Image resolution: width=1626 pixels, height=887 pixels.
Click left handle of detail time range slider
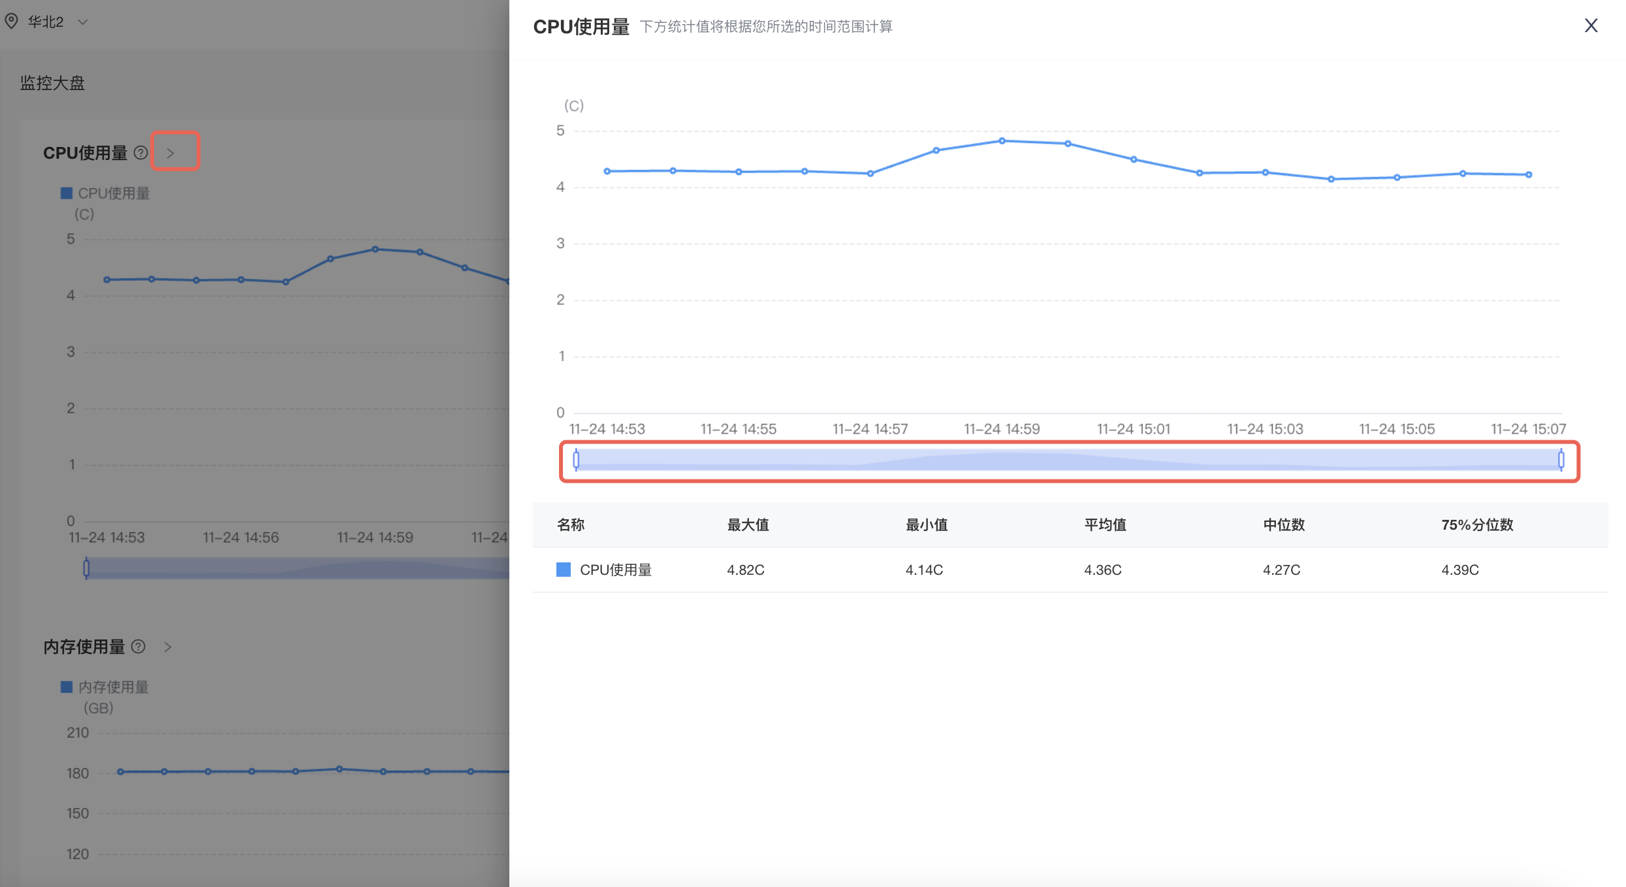(x=576, y=460)
